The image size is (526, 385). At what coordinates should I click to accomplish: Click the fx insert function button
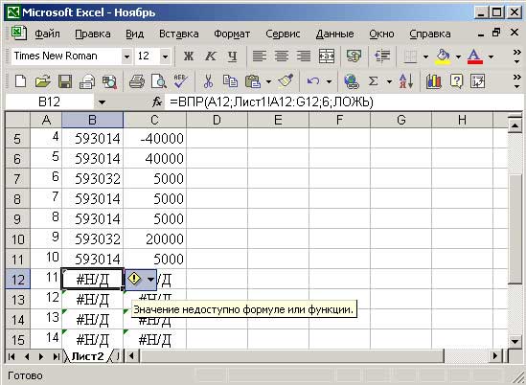point(157,102)
